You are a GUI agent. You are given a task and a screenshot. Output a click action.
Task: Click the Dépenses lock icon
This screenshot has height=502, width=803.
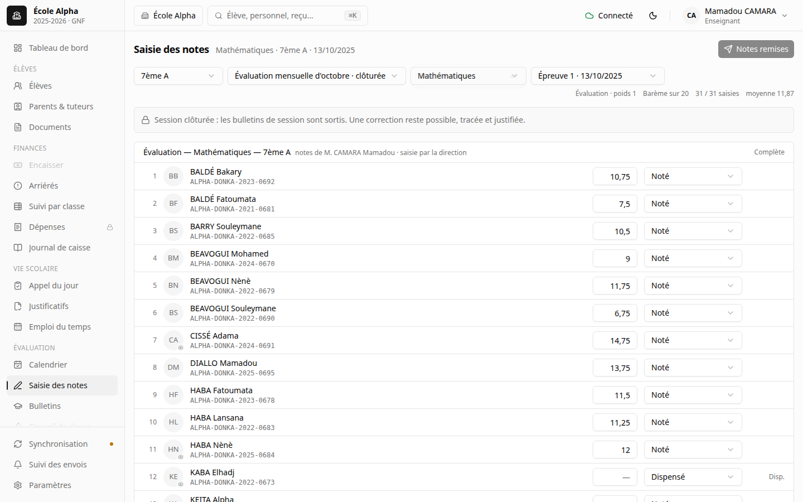110,227
